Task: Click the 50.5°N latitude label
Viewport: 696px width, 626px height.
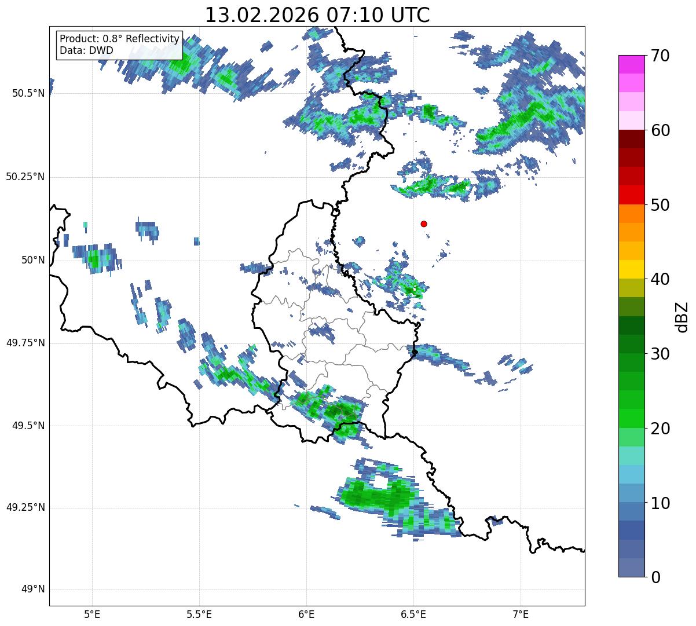Action: pos(28,94)
